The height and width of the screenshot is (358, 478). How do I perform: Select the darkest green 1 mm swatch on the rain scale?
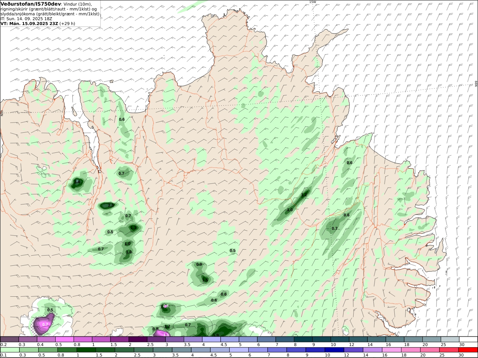pos(86,350)
